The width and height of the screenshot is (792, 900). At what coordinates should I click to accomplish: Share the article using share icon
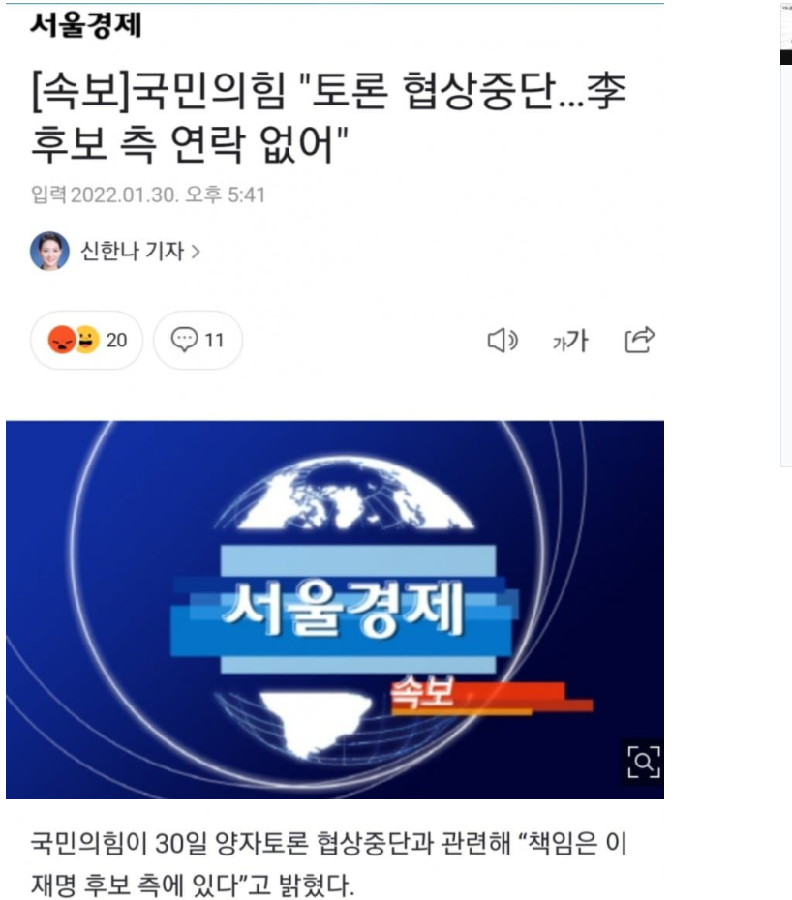pos(640,340)
